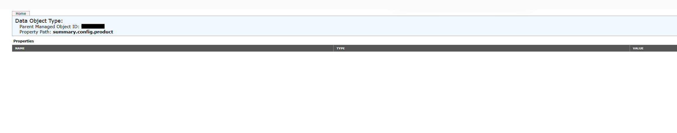Open the Home tab
The image size is (677, 133).
click(x=21, y=14)
